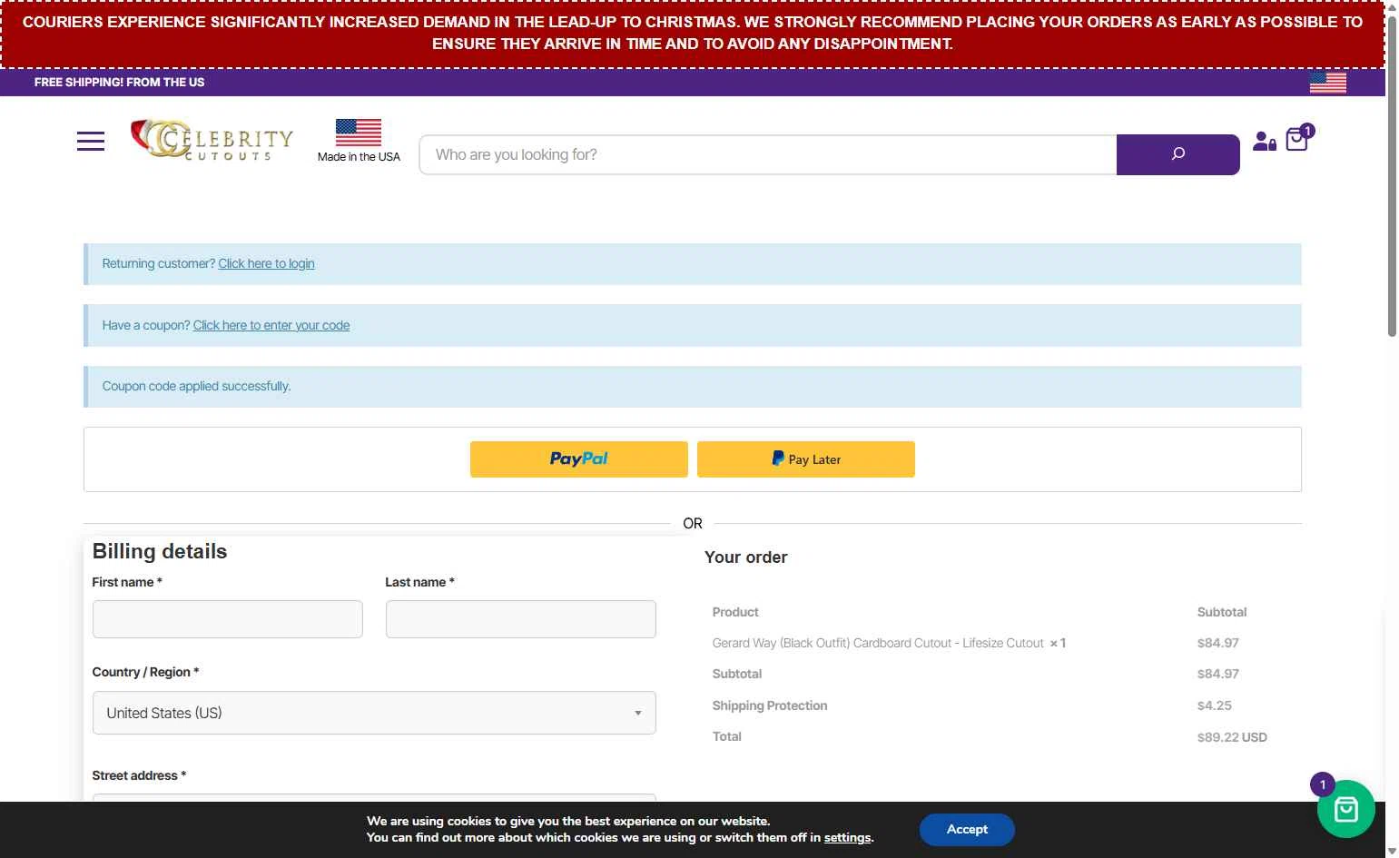Choose the PayPal Pay Later button

pos(806,459)
